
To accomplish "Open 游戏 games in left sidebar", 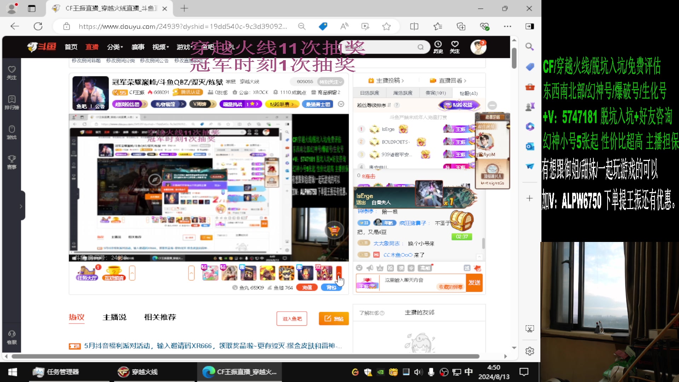I will [x=12, y=132].
